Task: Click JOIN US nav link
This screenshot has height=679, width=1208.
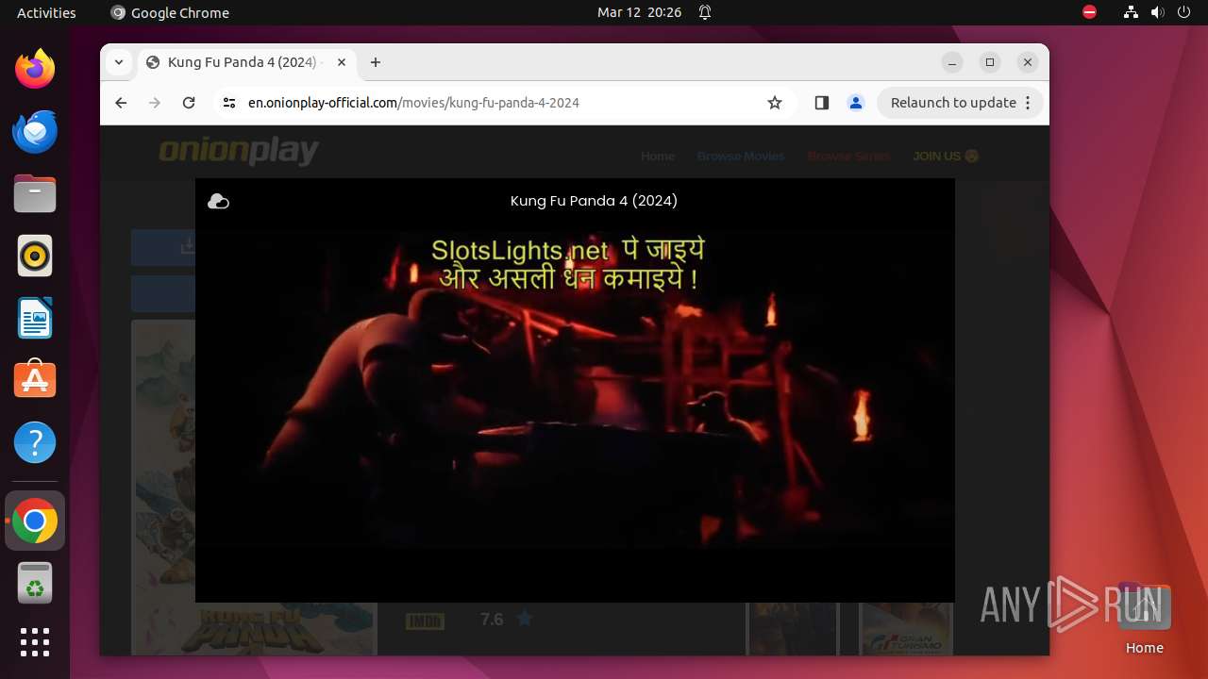Action: point(946,156)
